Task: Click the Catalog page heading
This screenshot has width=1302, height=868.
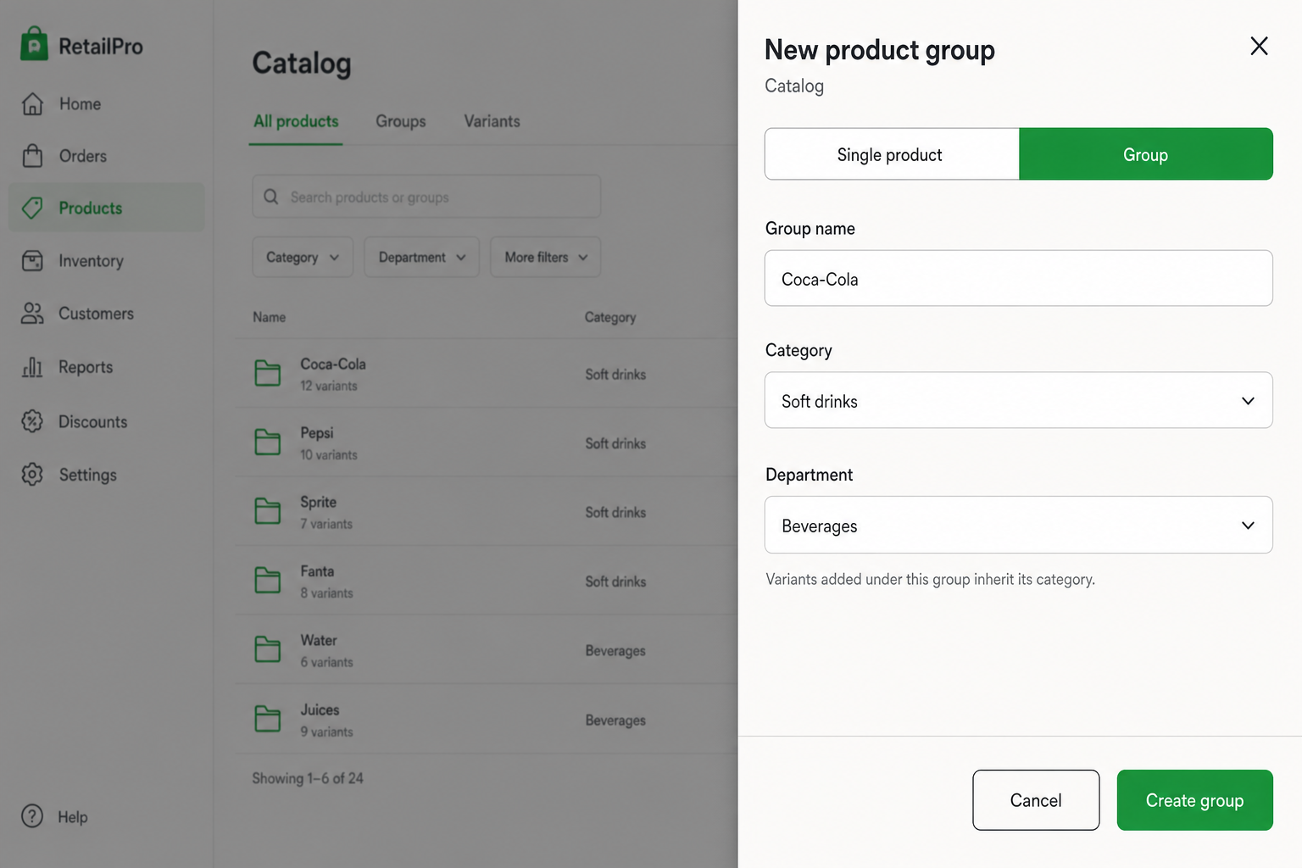Action: point(302,64)
